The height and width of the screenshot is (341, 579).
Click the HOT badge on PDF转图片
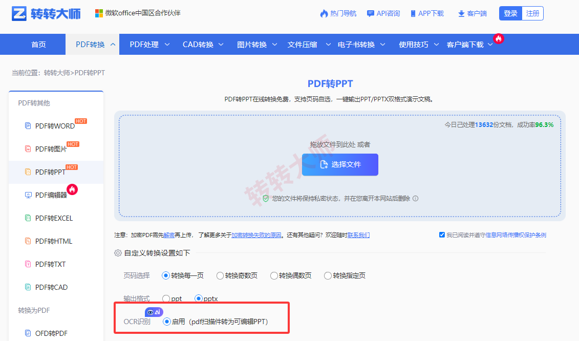[73, 144]
